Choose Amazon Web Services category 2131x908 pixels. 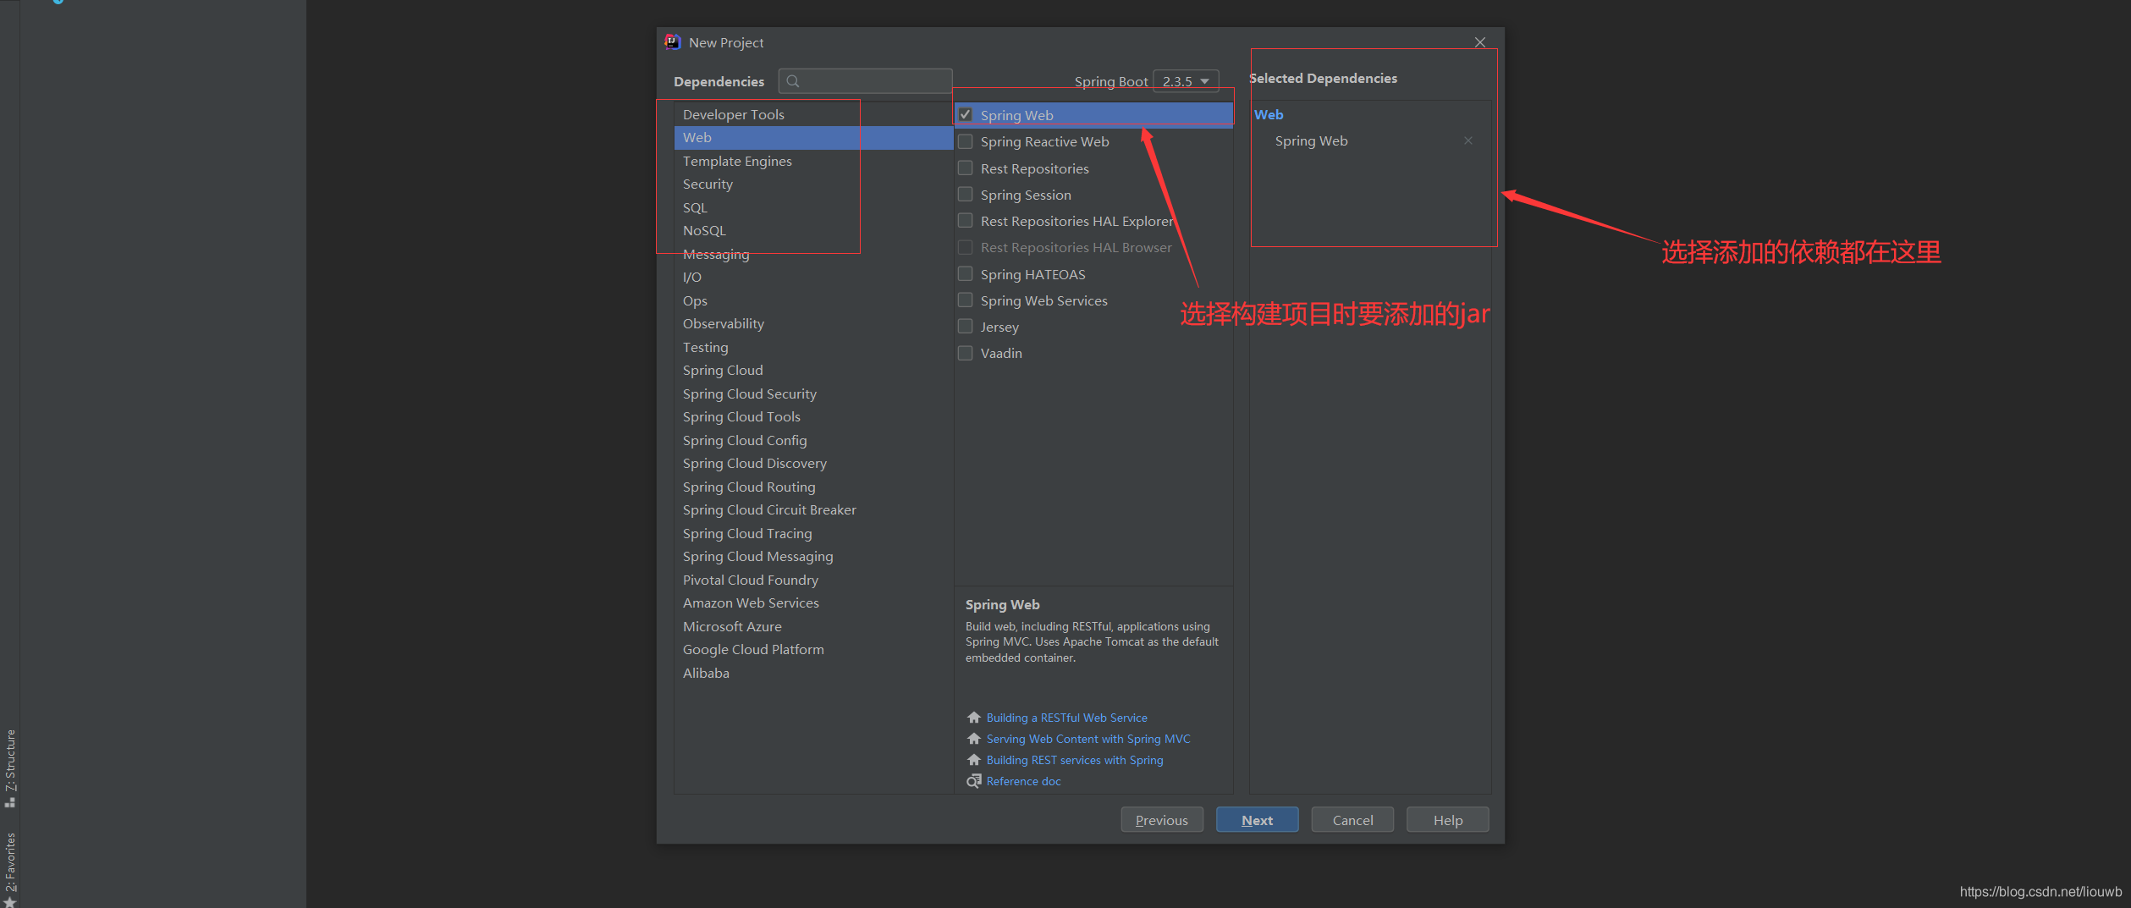(813, 603)
